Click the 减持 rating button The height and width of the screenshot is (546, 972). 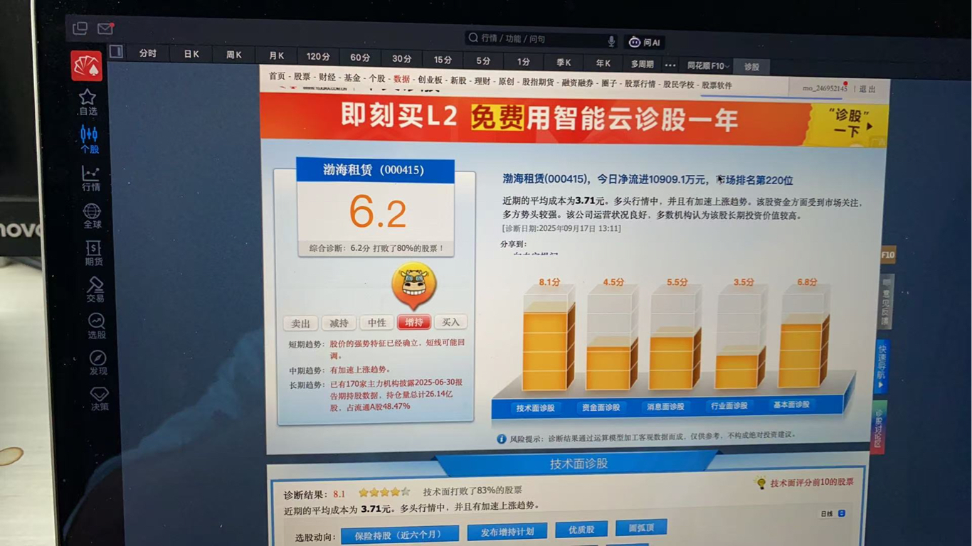click(339, 323)
